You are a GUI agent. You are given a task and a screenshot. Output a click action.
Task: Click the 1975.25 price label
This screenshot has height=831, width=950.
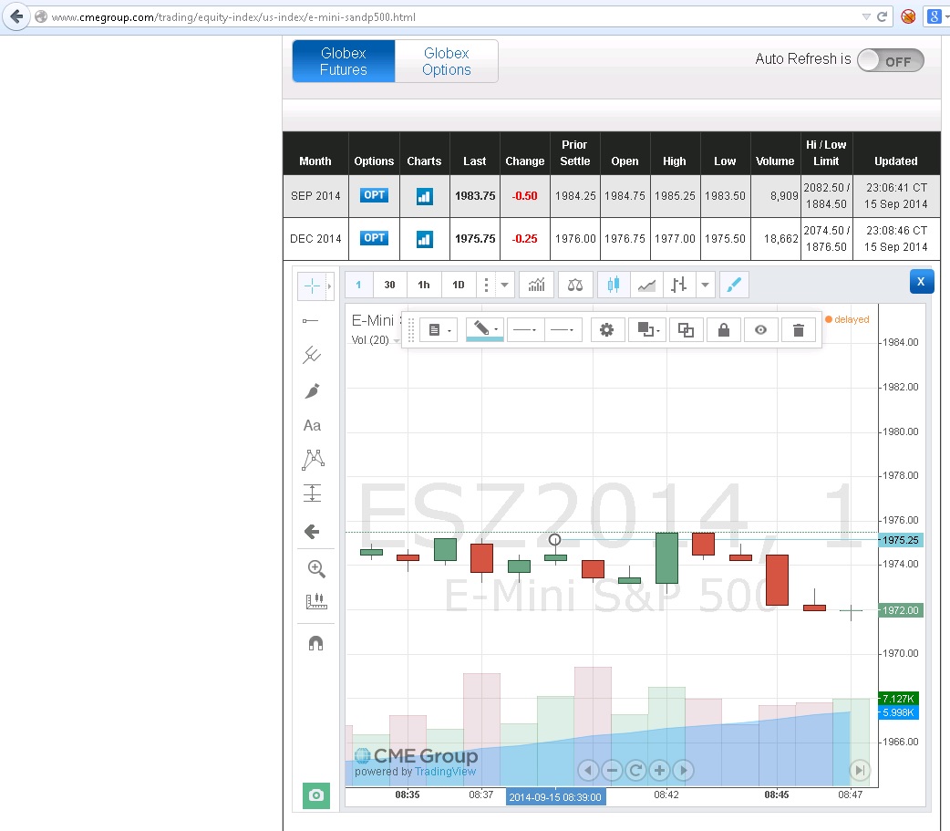(901, 540)
